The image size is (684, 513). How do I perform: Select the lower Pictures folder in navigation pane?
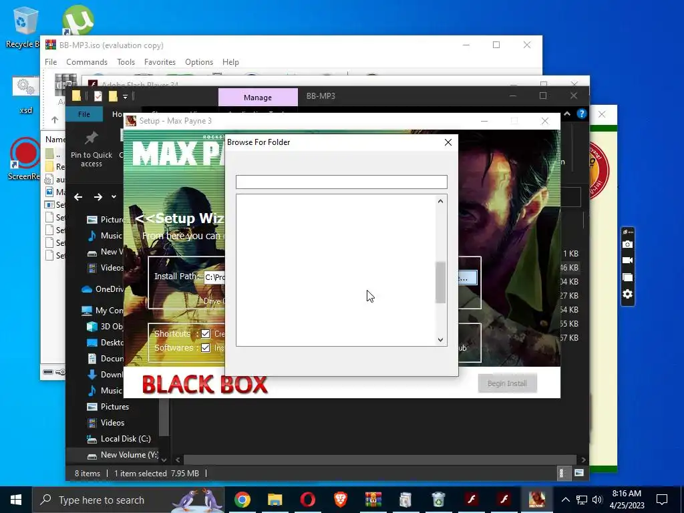pos(108,407)
